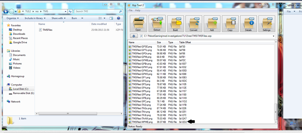302x133 pixels.
Task: Open the Include in library dropdown
Action: [35, 18]
